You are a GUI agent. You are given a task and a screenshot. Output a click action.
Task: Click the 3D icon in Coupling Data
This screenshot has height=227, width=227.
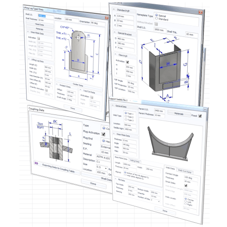pyautogui.click(x=36, y=163)
